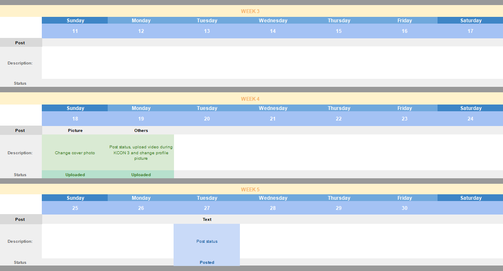Select date cell 20
The height and width of the screenshot is (271, 503).
207,119
